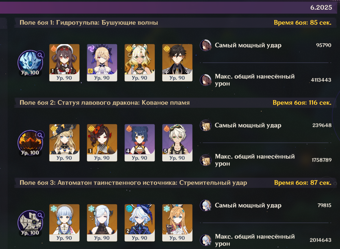Click the Navia avatar beside total damage 1758789
340x249 pixels.
point(206,160)
